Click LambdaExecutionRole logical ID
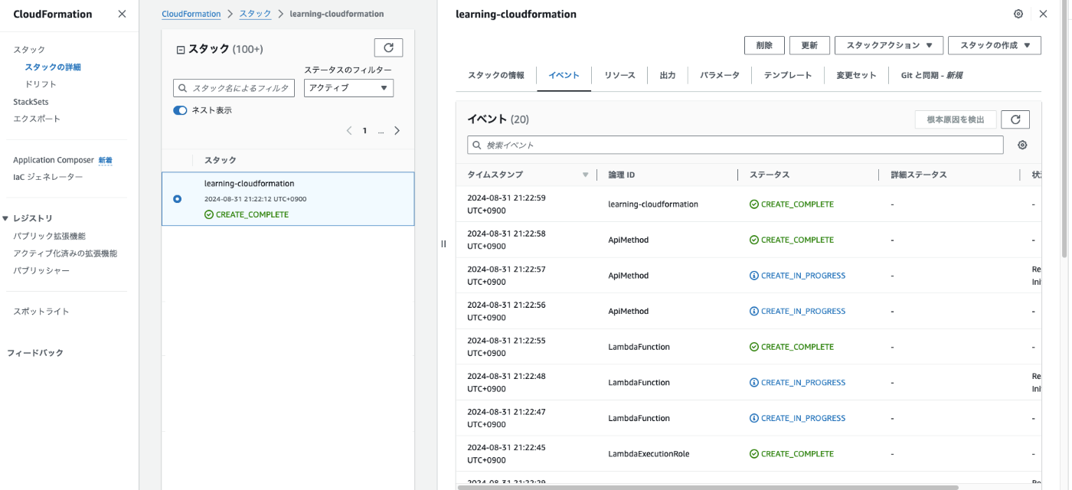1072x490 pixels. click(x=649, y=454)
